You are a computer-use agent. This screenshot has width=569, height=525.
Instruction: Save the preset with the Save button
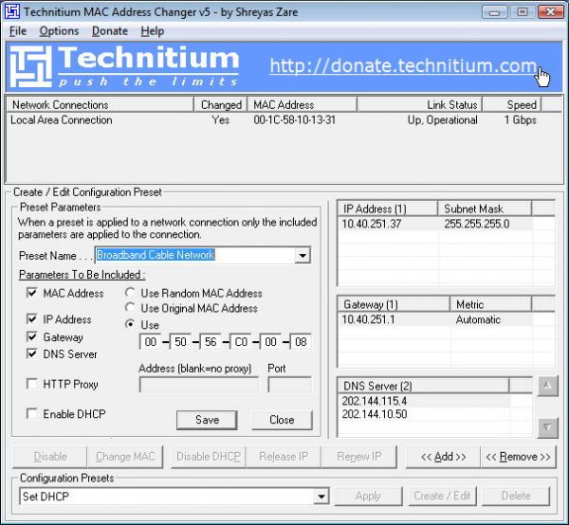tap(207, 420)
